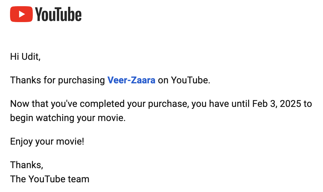Click the word "purchasing" in first sentence
This screenshot has width=323, height=192.
point(82,80)
